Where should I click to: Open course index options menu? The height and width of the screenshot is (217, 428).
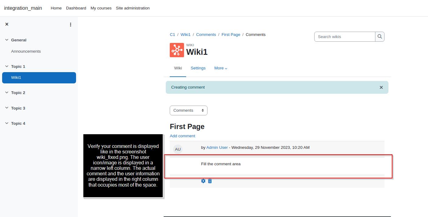[71, 25]
